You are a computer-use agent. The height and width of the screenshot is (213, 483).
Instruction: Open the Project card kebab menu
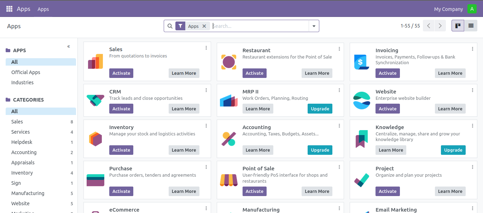pos(472,167)
